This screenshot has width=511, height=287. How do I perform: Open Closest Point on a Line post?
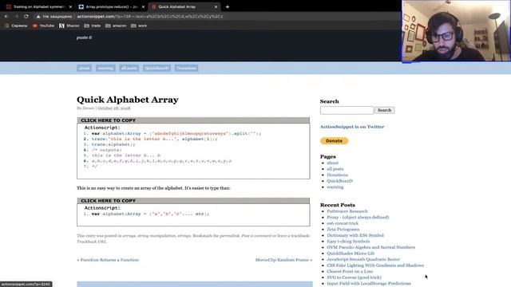[x=350, y=271]
